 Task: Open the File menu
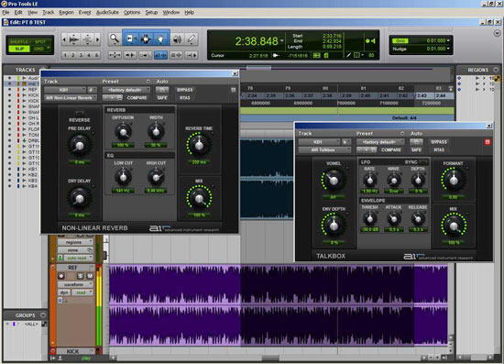click(x=5, y=12)
